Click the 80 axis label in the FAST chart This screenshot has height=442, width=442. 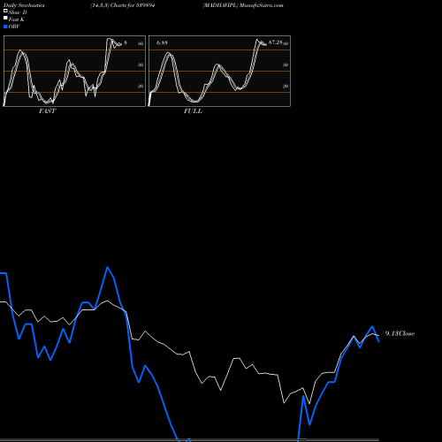pyautogui.click(x=141, y=43)
